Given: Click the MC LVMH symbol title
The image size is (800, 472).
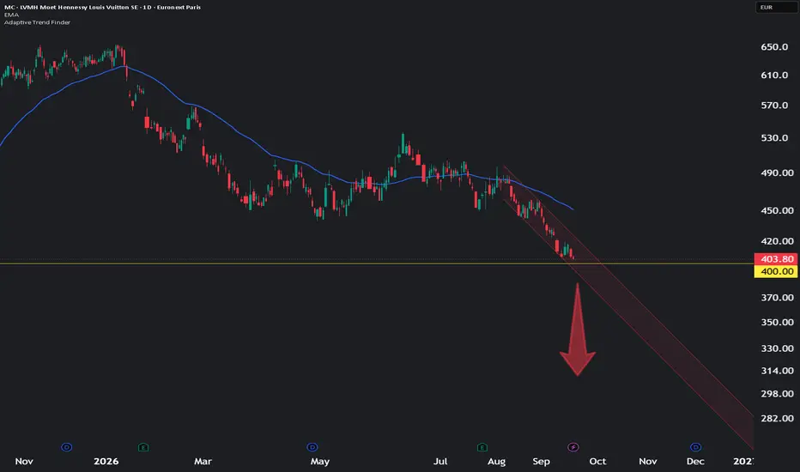Looking at the screenshot, I should tap(102, 7).
